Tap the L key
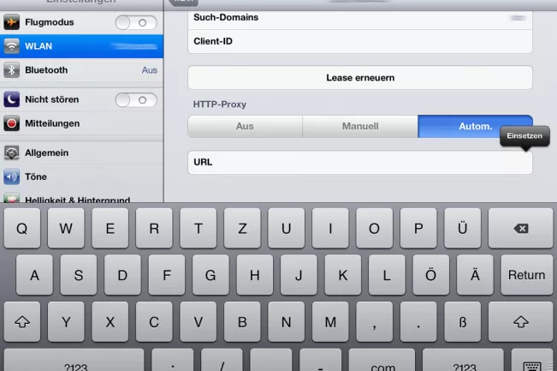 click(387, 275)
